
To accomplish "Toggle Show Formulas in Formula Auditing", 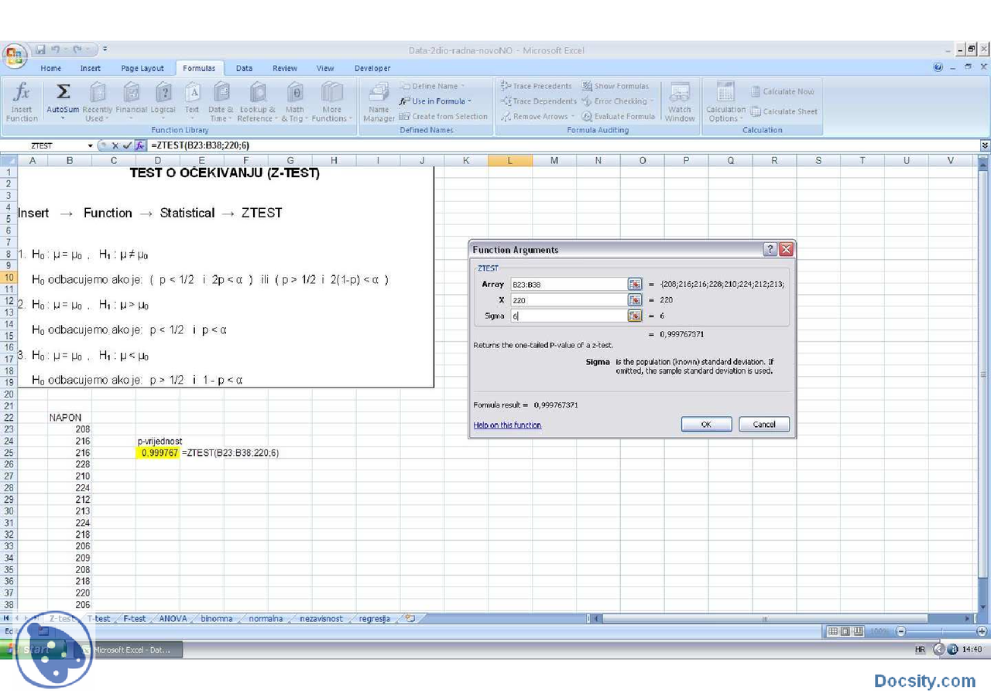I will pos(618,86).
